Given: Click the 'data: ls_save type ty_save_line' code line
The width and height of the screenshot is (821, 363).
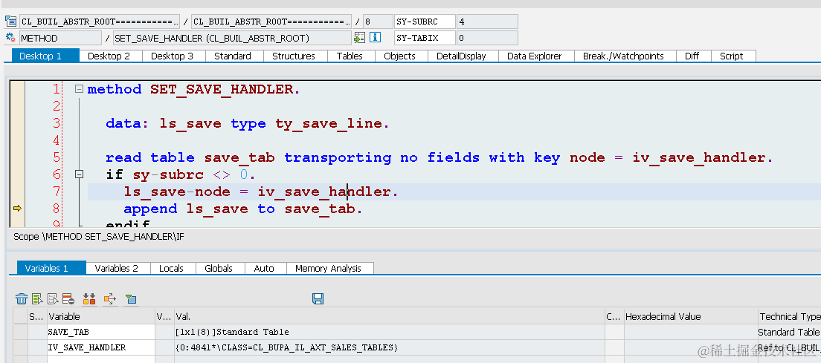Looking at the screenshot, I should (x=247, y=123).
